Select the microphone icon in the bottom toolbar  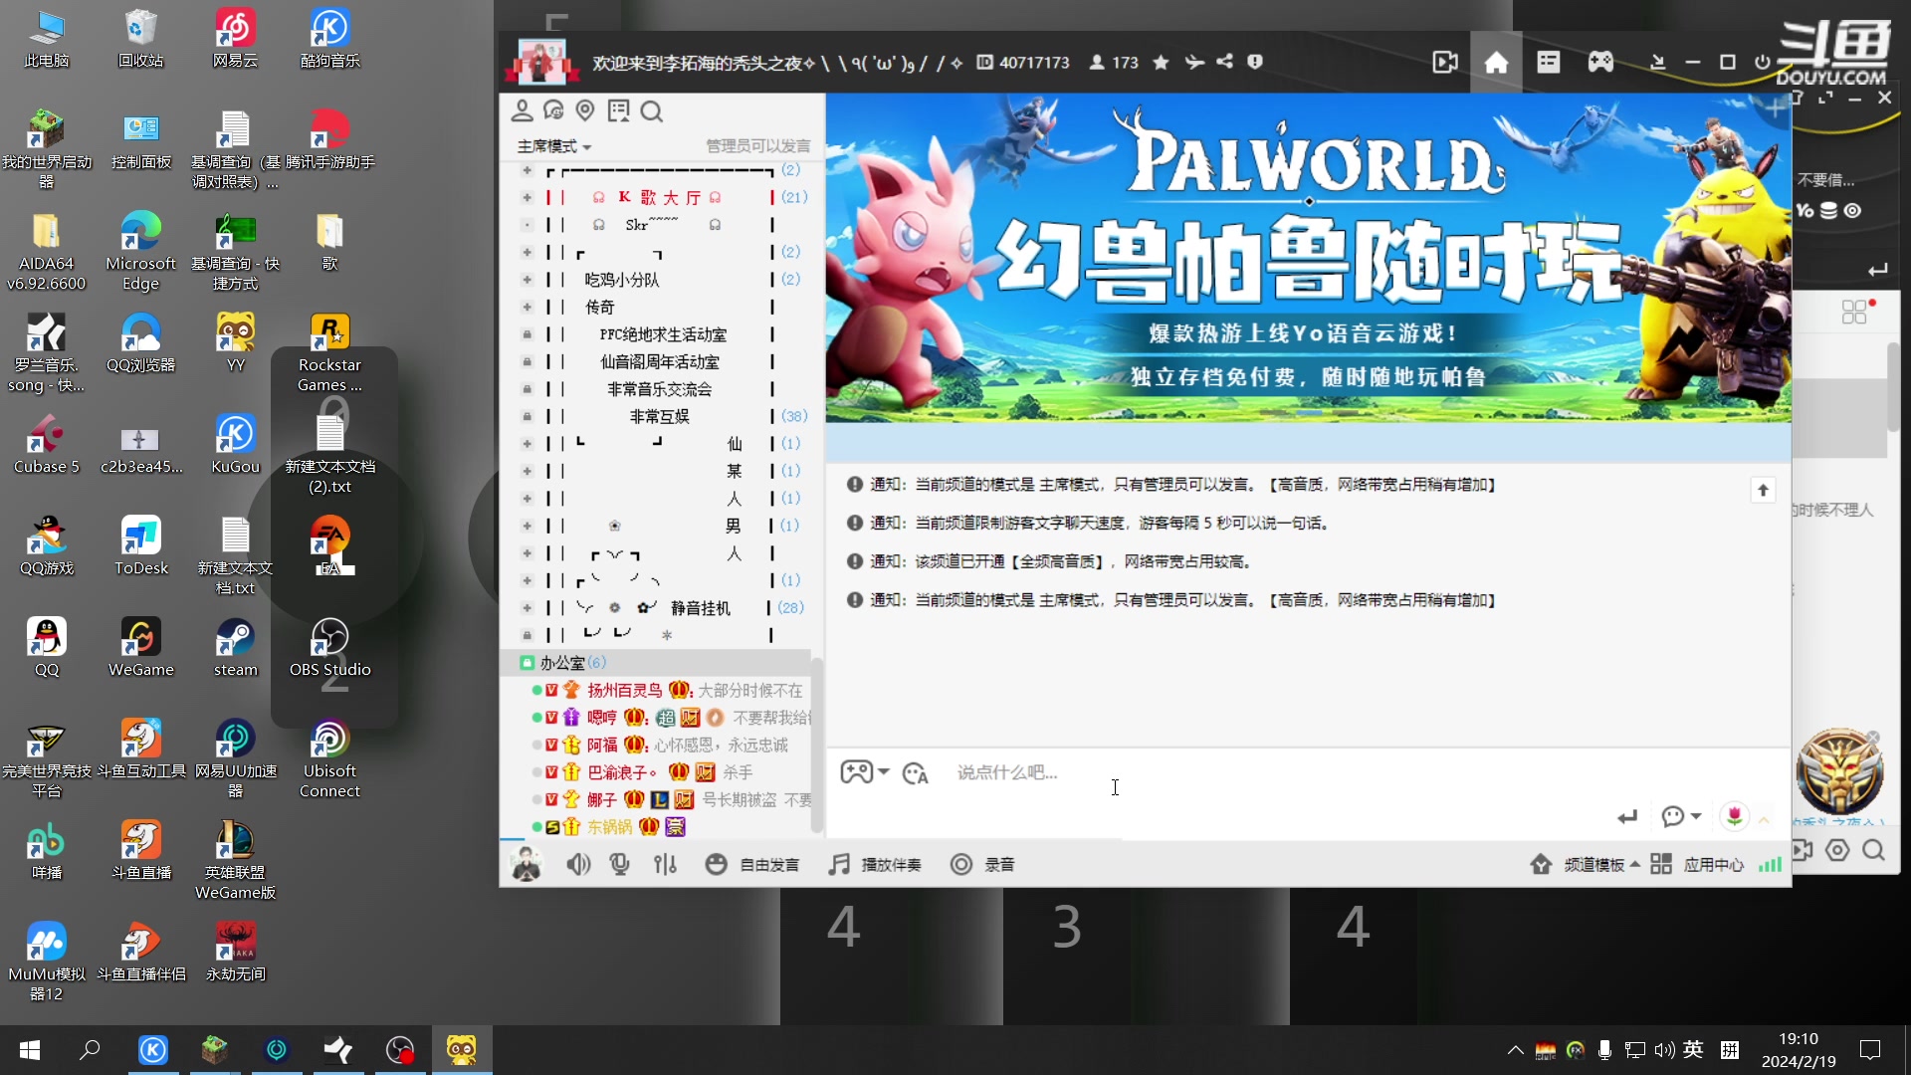click(620, 864)
